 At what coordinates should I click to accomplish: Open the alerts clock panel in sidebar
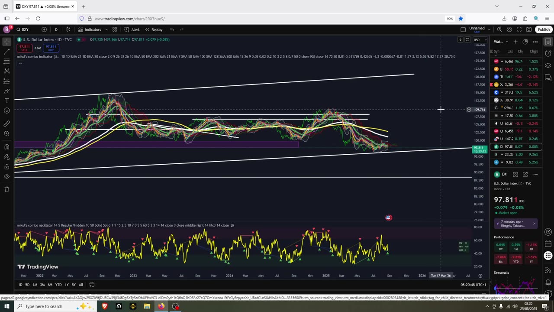pos(548,54)
